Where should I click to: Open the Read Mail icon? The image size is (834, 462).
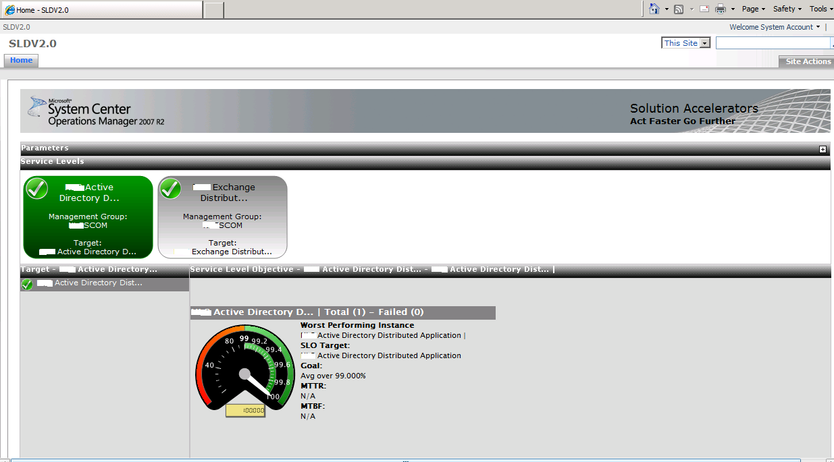703,8
